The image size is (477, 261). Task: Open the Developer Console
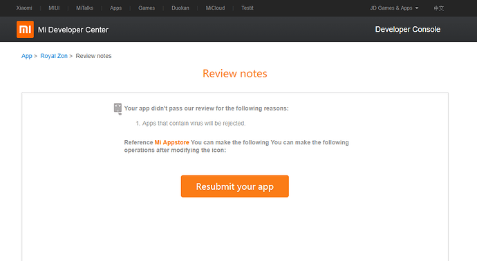(x=408, y=30)
